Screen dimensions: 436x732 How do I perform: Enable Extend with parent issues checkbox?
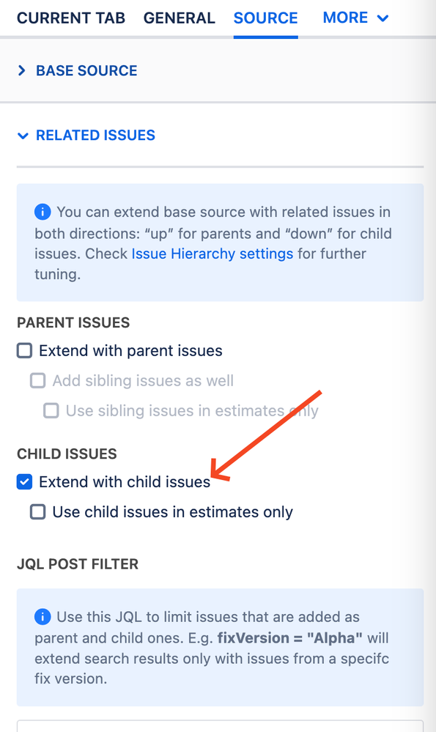[24, 350]
